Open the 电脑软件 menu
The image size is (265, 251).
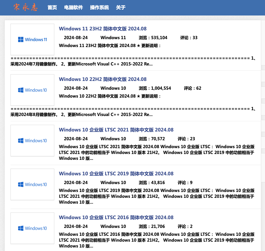(x=73, y=7)
